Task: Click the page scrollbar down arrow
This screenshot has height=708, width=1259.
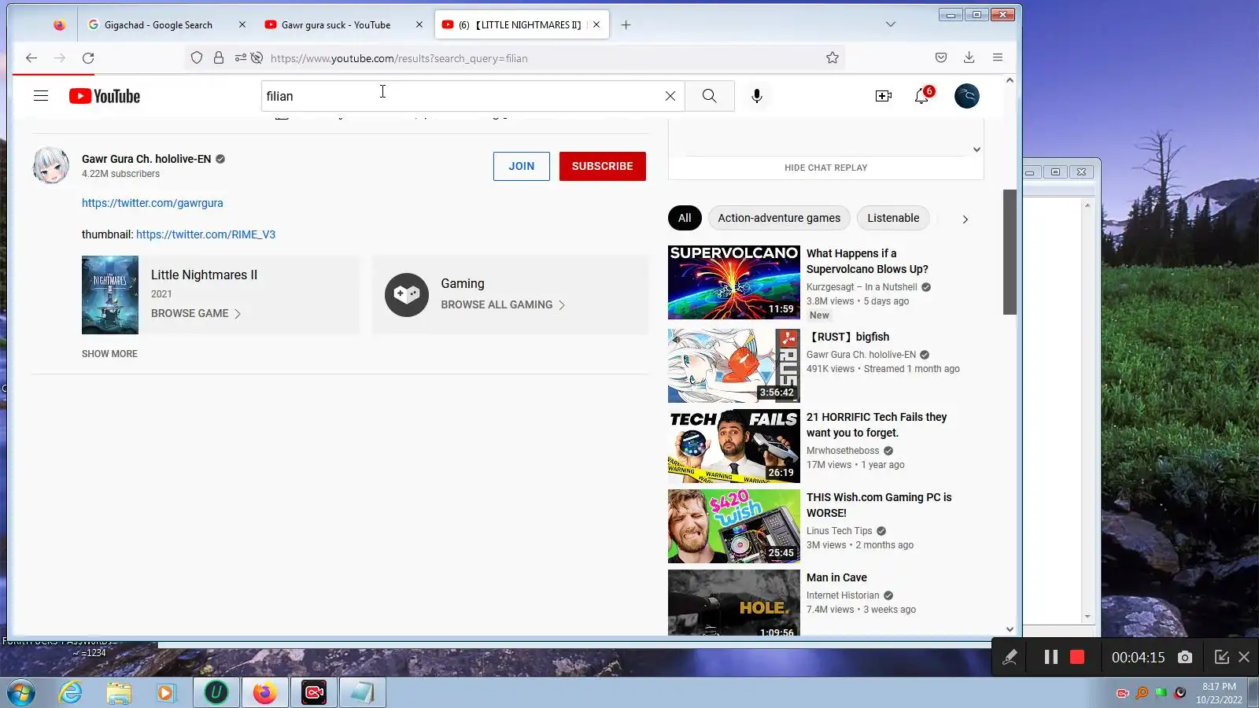Action: tap(1010, 629)
